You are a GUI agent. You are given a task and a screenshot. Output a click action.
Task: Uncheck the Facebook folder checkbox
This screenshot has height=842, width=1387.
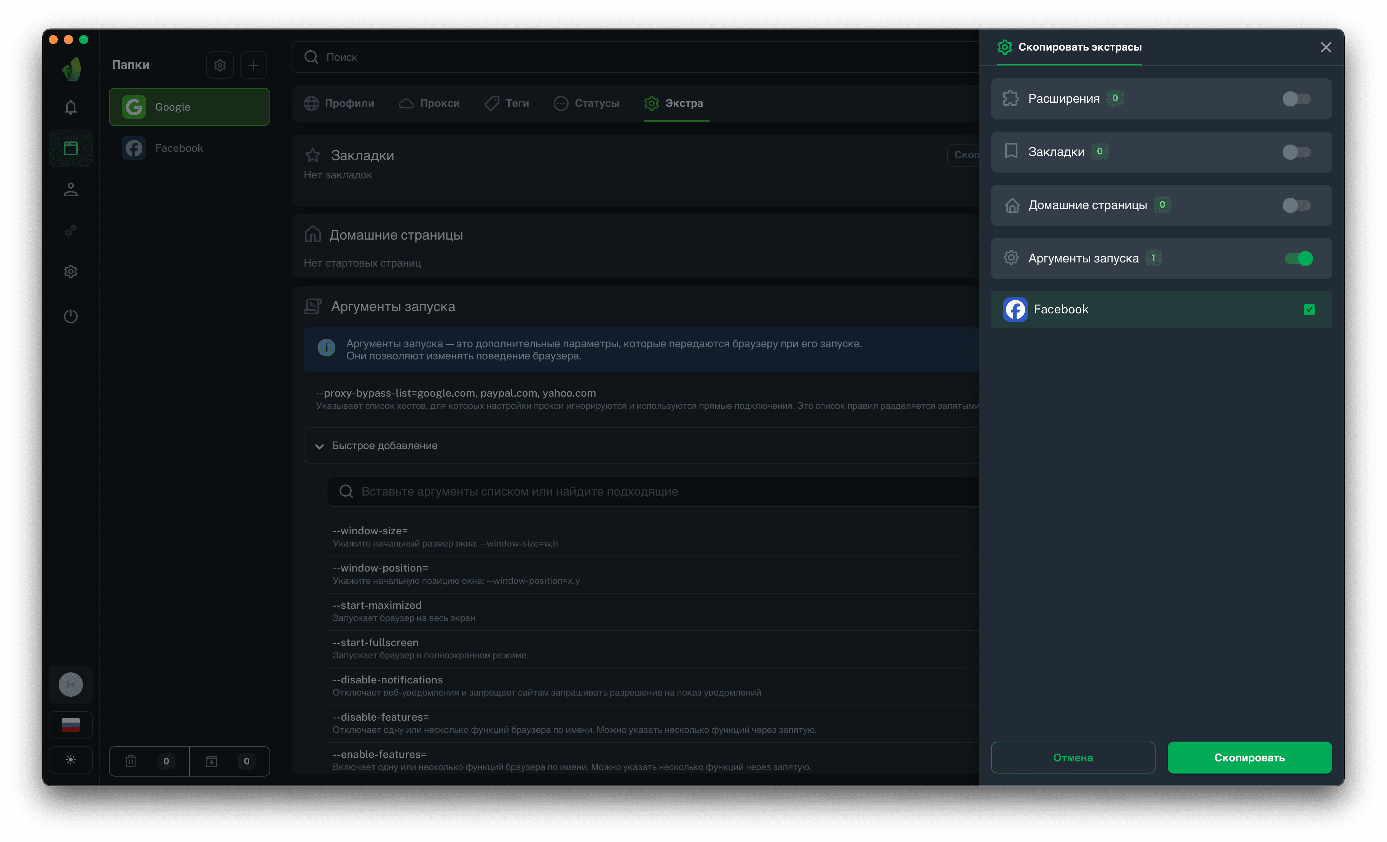(1309, 309)
